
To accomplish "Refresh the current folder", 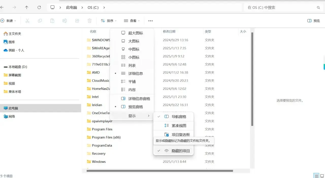I will (39, 7).
